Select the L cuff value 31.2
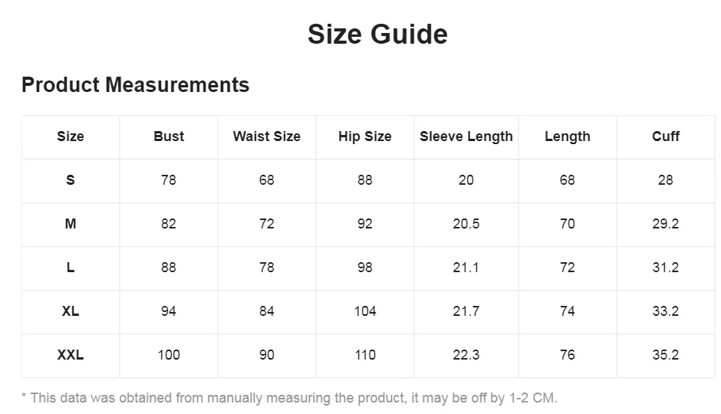 (666, 268)
